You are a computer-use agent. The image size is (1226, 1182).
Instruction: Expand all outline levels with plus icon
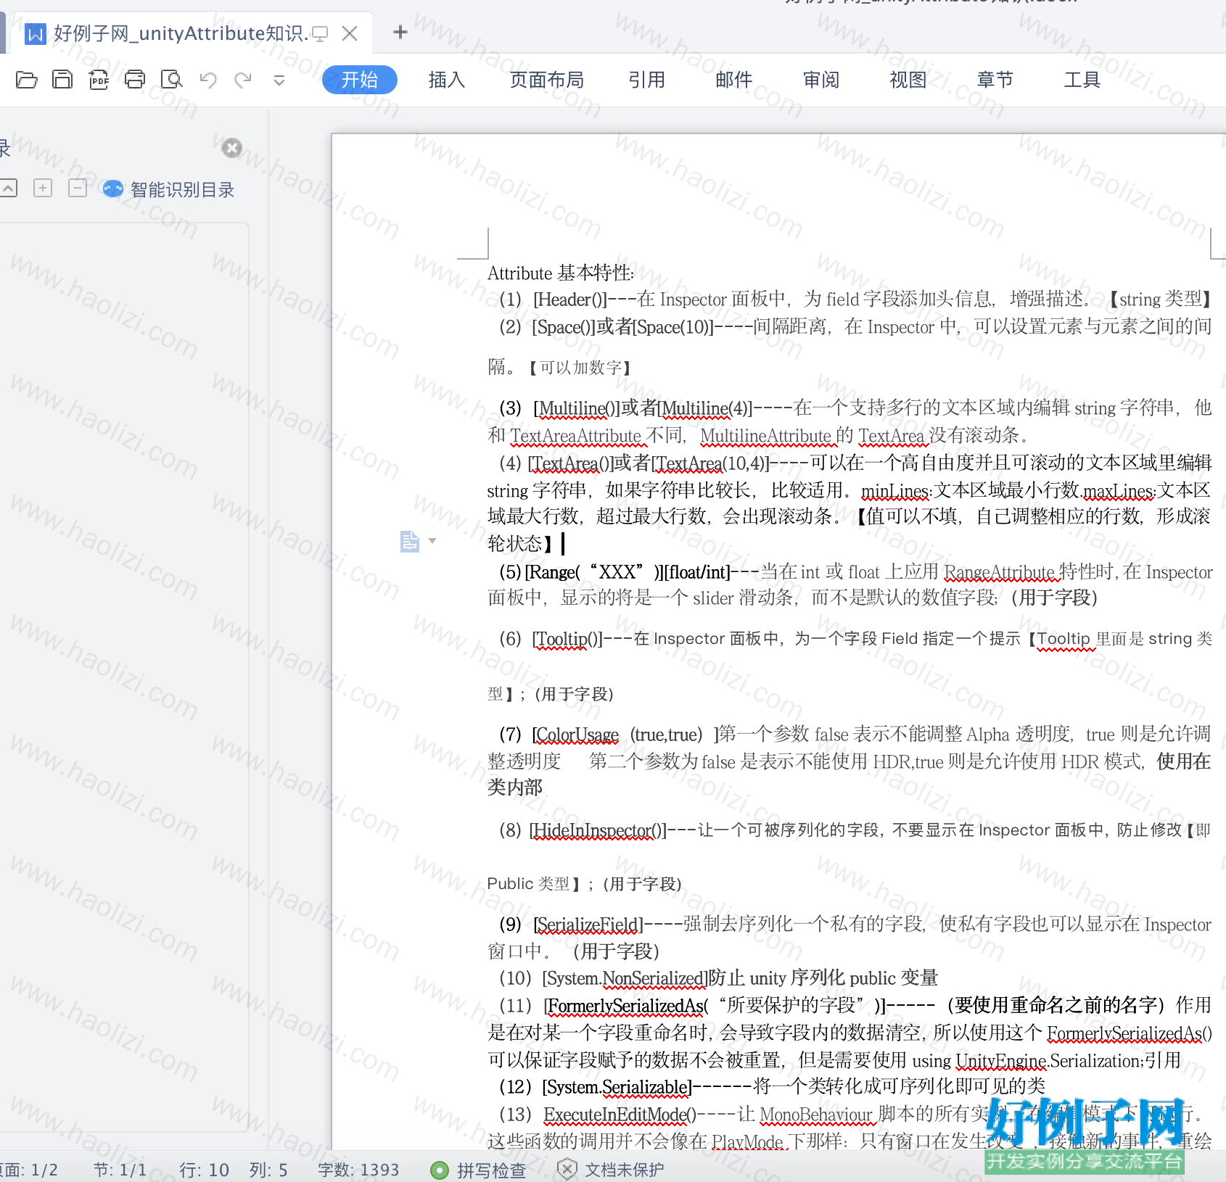tap(43, 189)
